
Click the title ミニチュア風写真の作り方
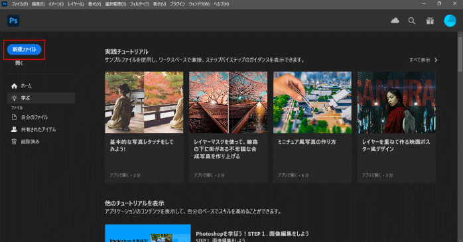click(x=307, y=142)
